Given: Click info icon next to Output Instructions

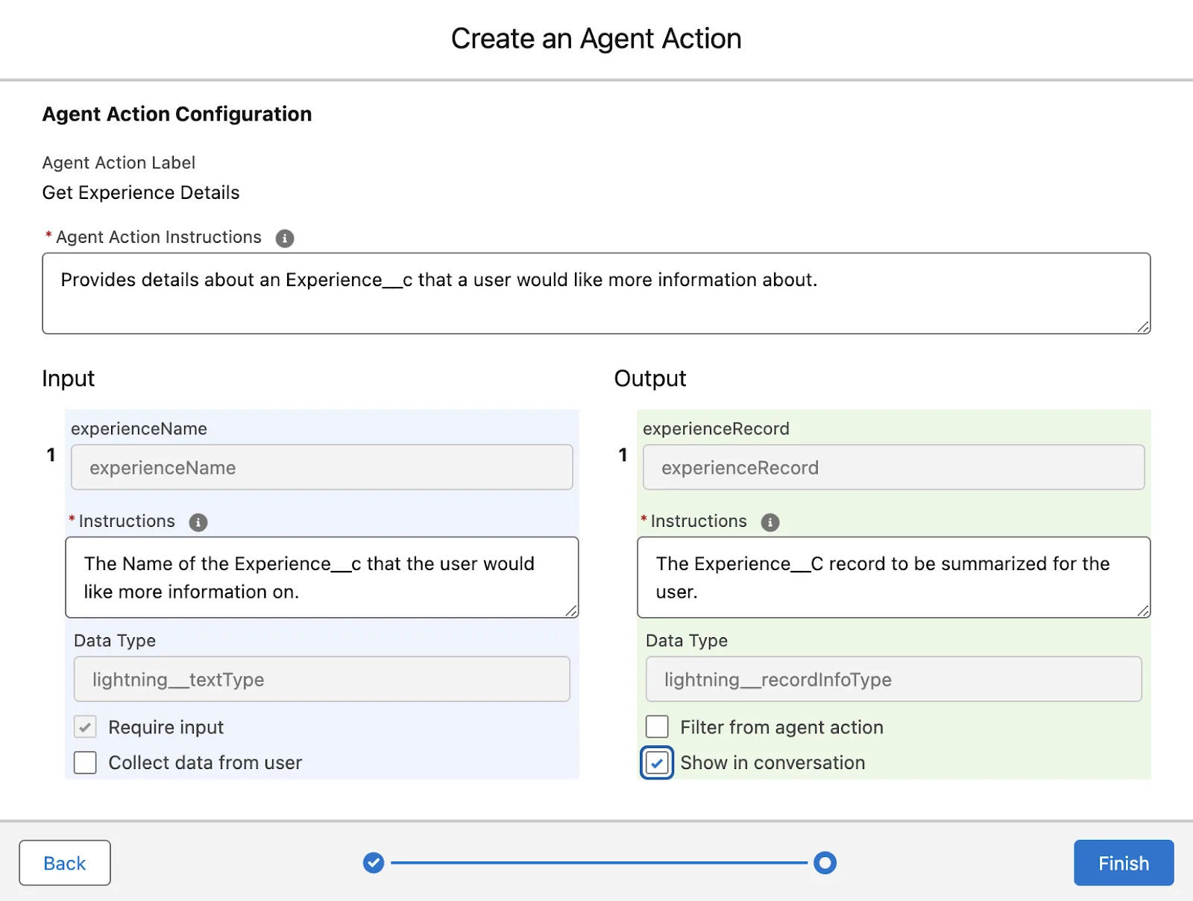Looking at the screenshot, I should pyautogui.click(x=770, y=522).
